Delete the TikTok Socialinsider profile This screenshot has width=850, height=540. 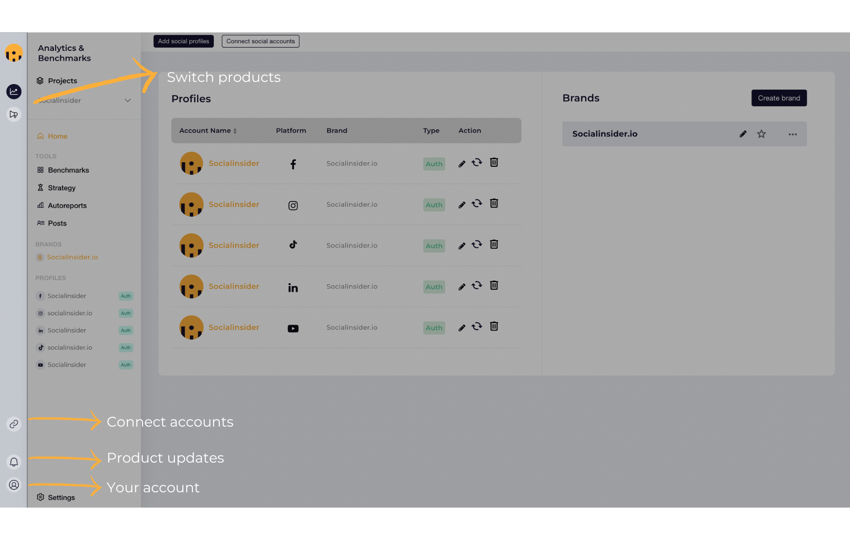click(494, 244)
